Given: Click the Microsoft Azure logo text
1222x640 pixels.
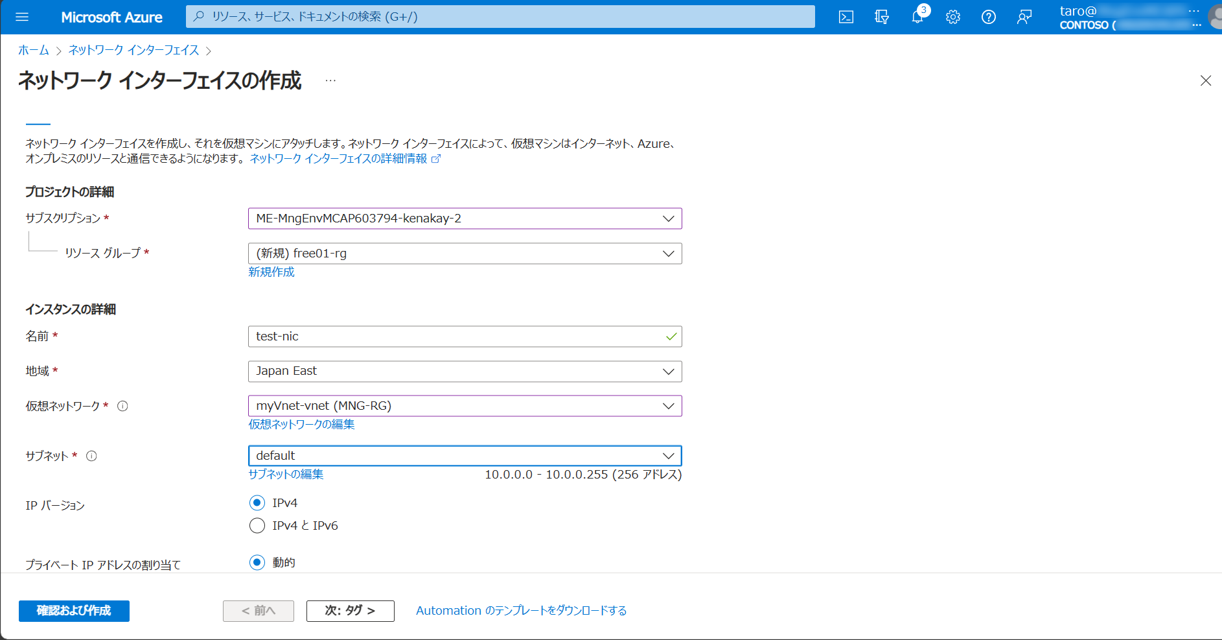Looking at the screenshot, I should click(112, 18).
